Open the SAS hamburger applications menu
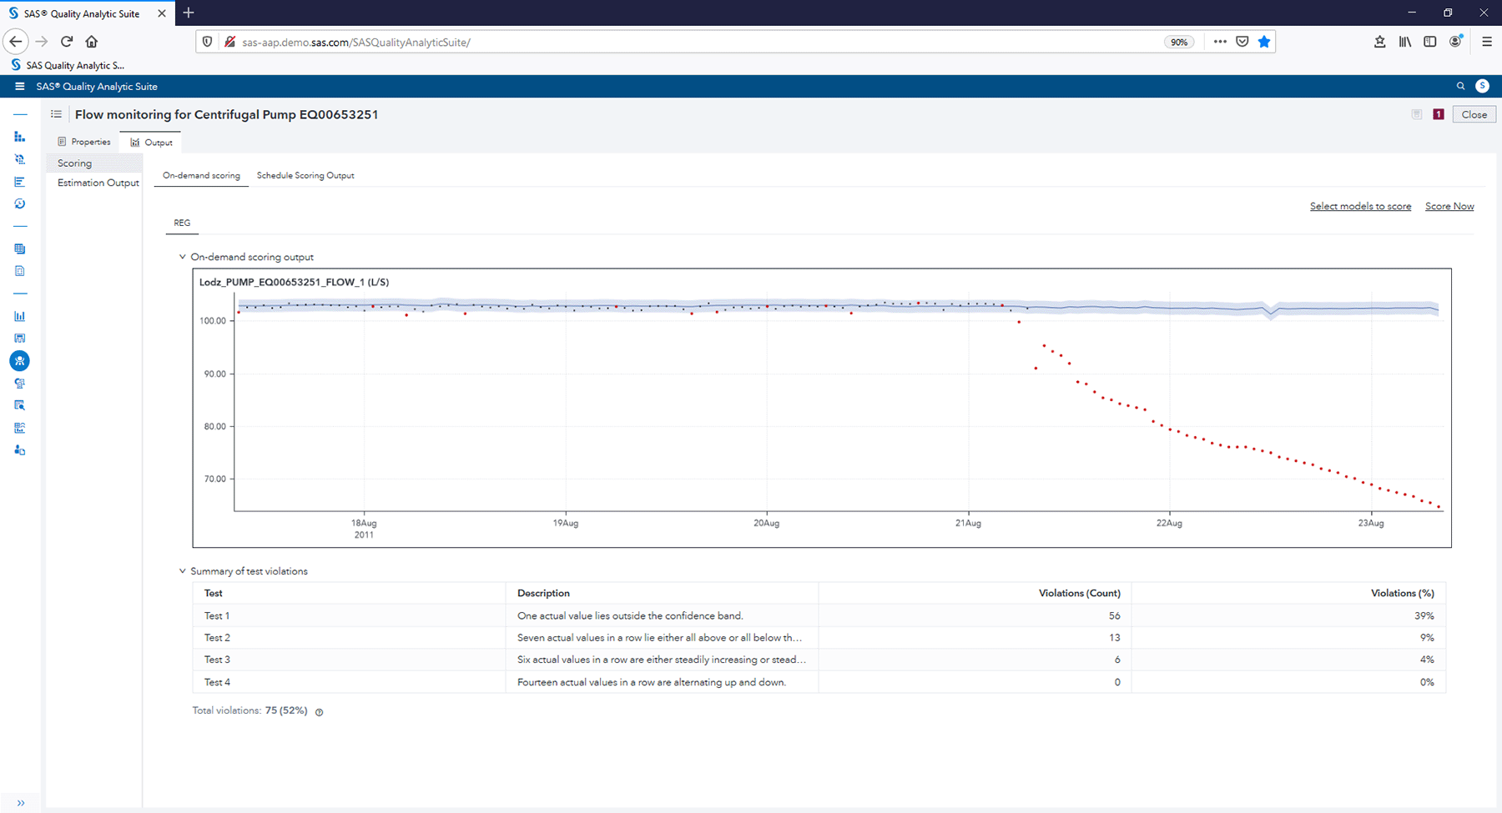The image size is (1502, 813). click(20, 87)
